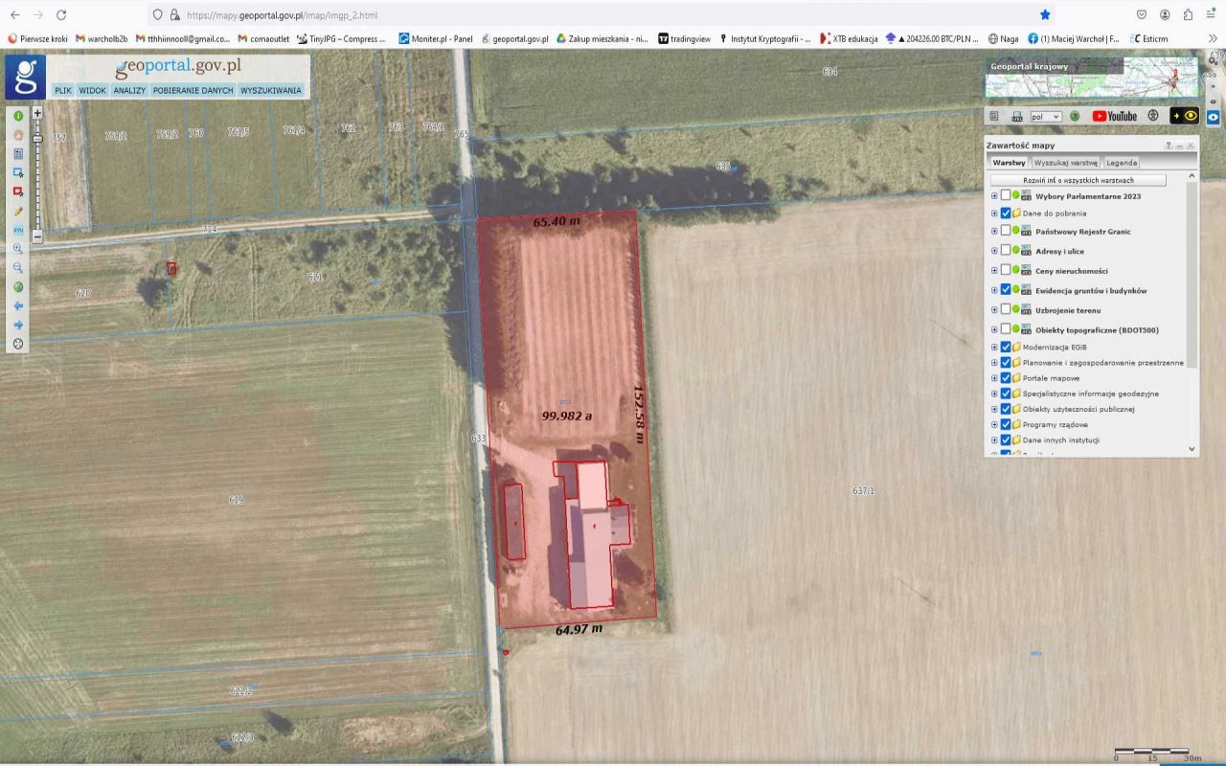Open the ANALIZY menu
1226x766 pixels.
(x=128, y=91)
